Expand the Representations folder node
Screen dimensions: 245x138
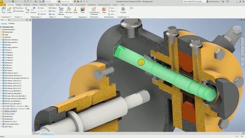pyautogui.click(x=1, y=30)
